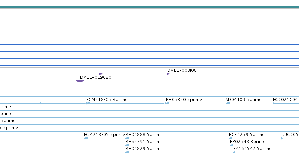The width and height of the screenshot is (299, 154).
Task: Select the FGC021C04 label at right edge
Action: (286, 100)
